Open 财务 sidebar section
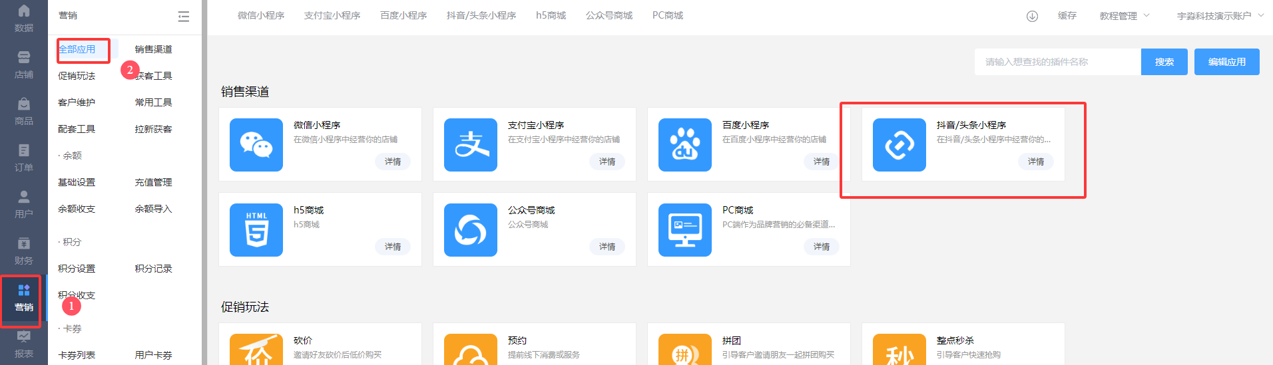Image resolution: width=1273 pixels, height=365 pixels. [24, 251]
